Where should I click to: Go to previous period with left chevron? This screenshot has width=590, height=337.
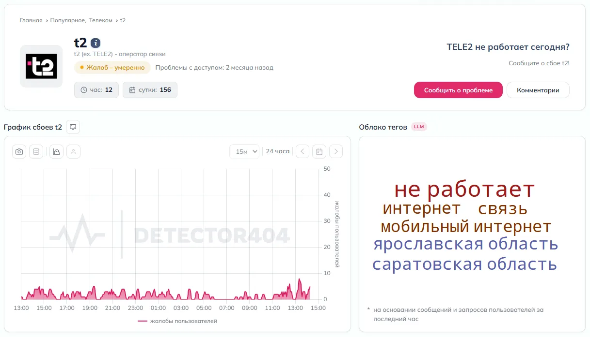(303, 151)
